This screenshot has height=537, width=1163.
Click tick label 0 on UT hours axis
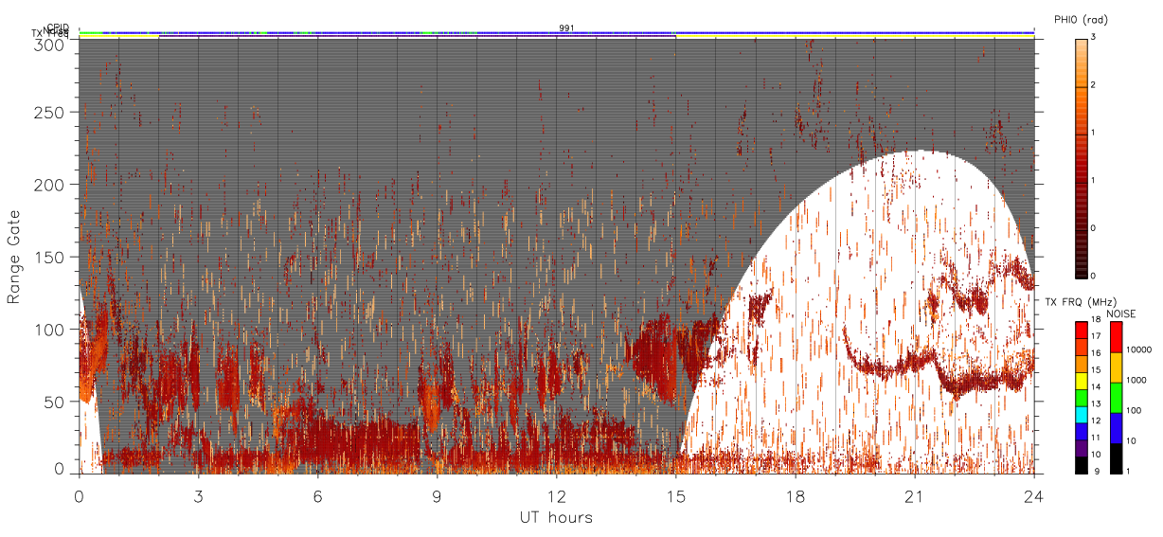(79, 495)
